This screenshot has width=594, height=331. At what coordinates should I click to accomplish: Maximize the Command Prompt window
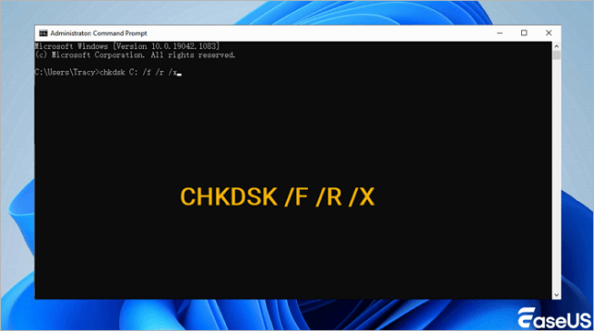524,34
